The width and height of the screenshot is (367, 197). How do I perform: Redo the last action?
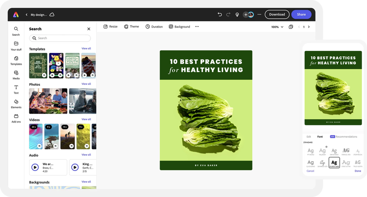[x=228, y=15]
